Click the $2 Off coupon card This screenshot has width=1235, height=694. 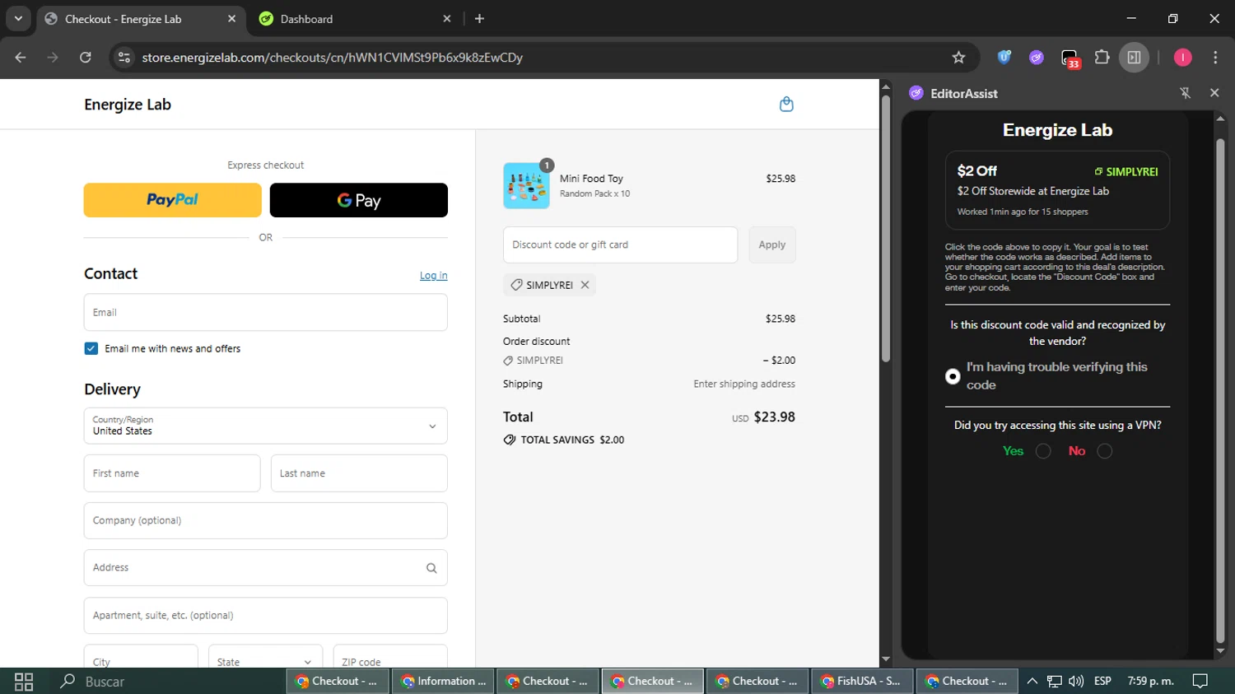pyautogui.click(x=1057, y=190)
